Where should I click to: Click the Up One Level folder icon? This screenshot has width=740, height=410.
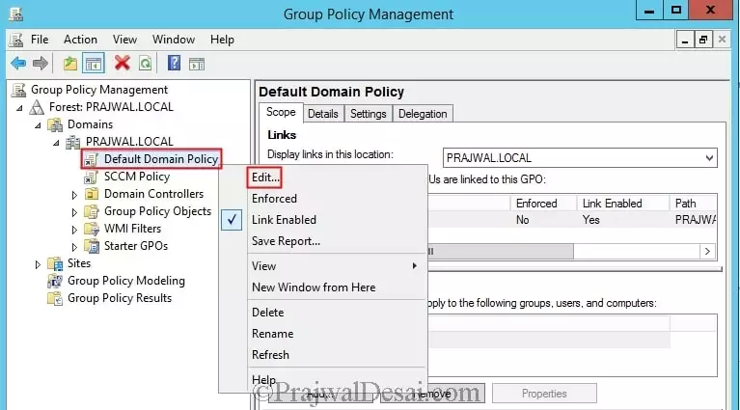coord(69,63)
